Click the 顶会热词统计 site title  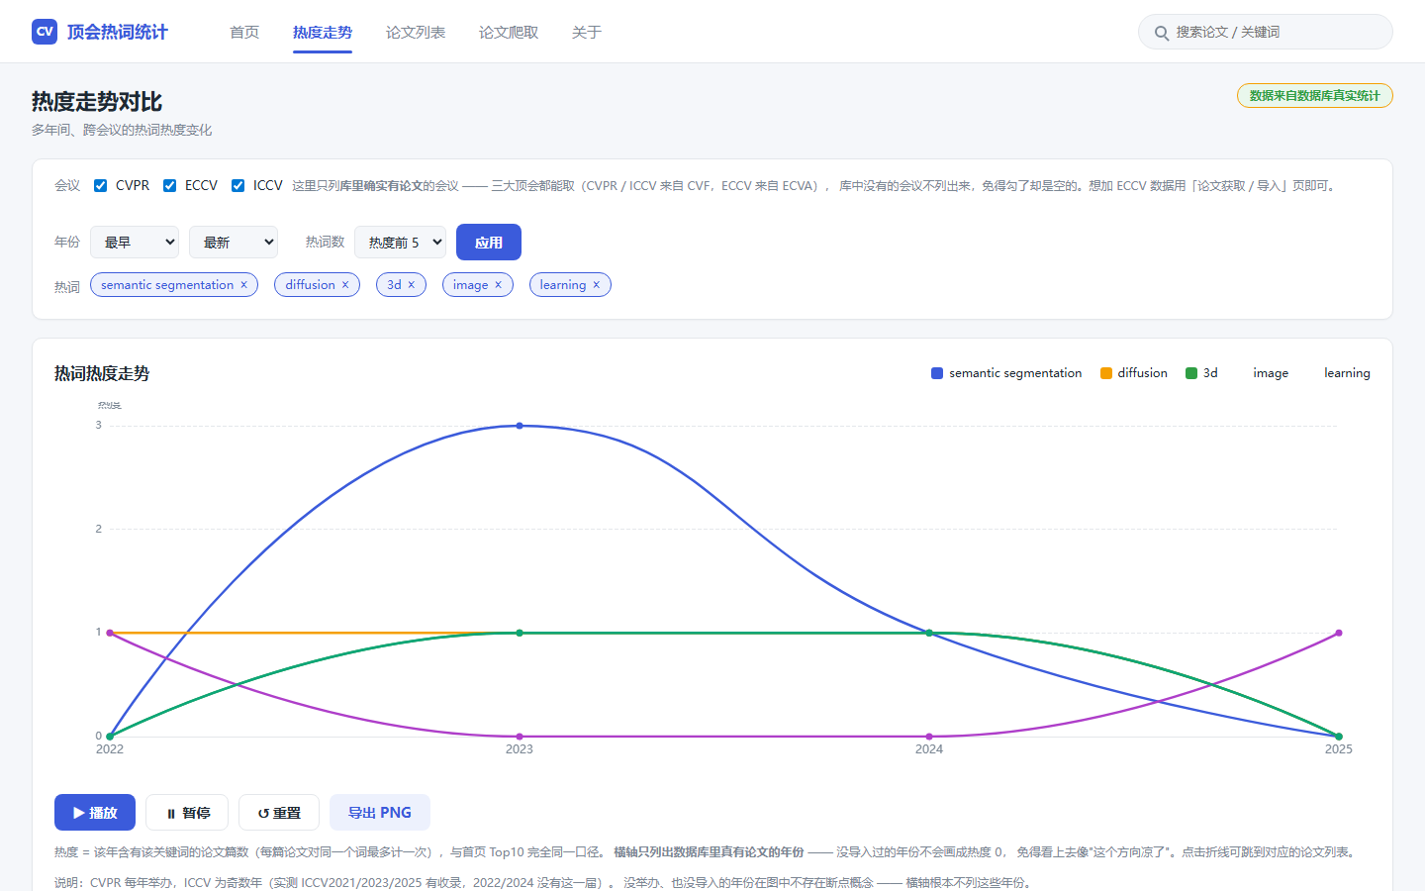tap(118, 32)
